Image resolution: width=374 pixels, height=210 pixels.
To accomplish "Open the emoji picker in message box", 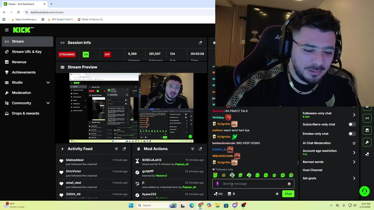I will [289, 184].
